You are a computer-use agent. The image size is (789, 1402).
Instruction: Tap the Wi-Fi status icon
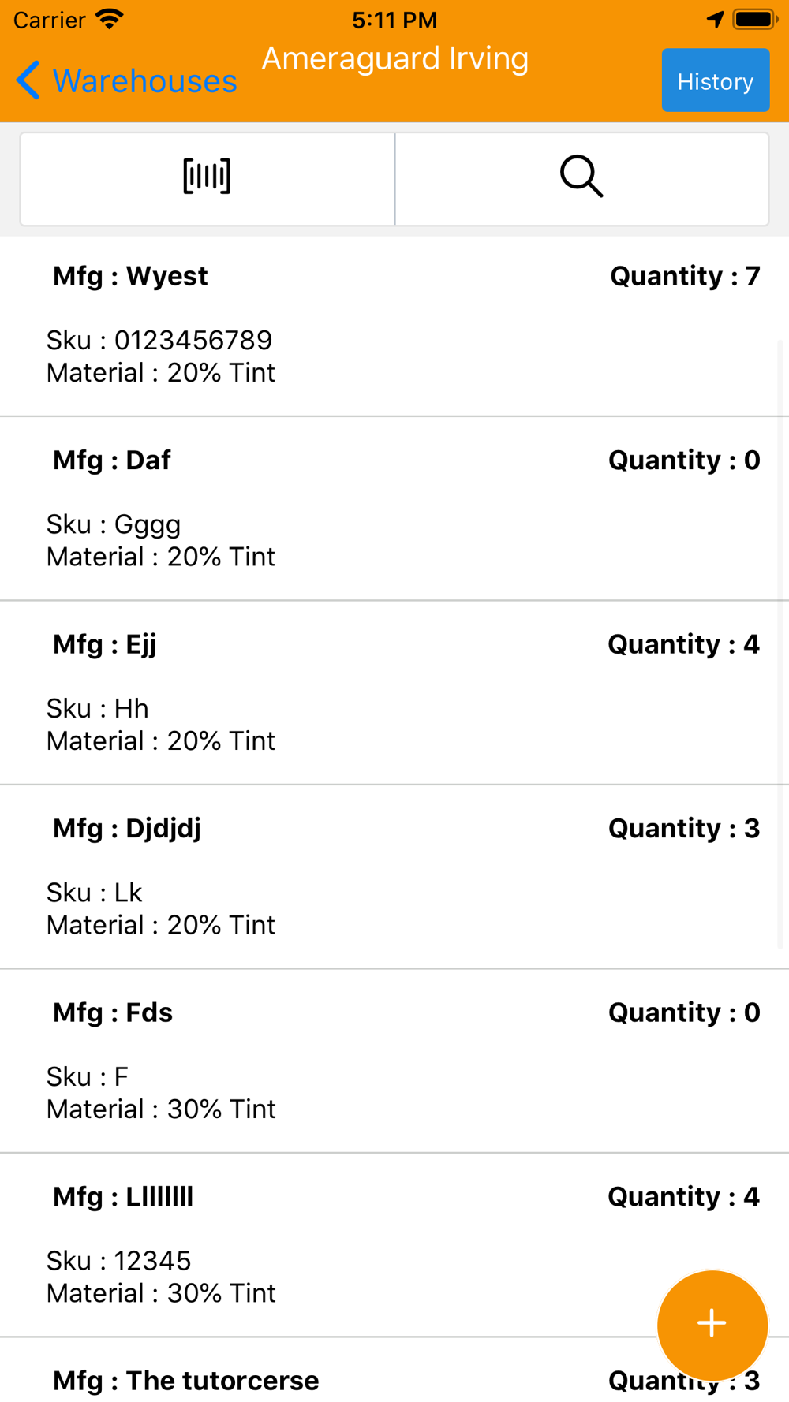click(110, 19)
